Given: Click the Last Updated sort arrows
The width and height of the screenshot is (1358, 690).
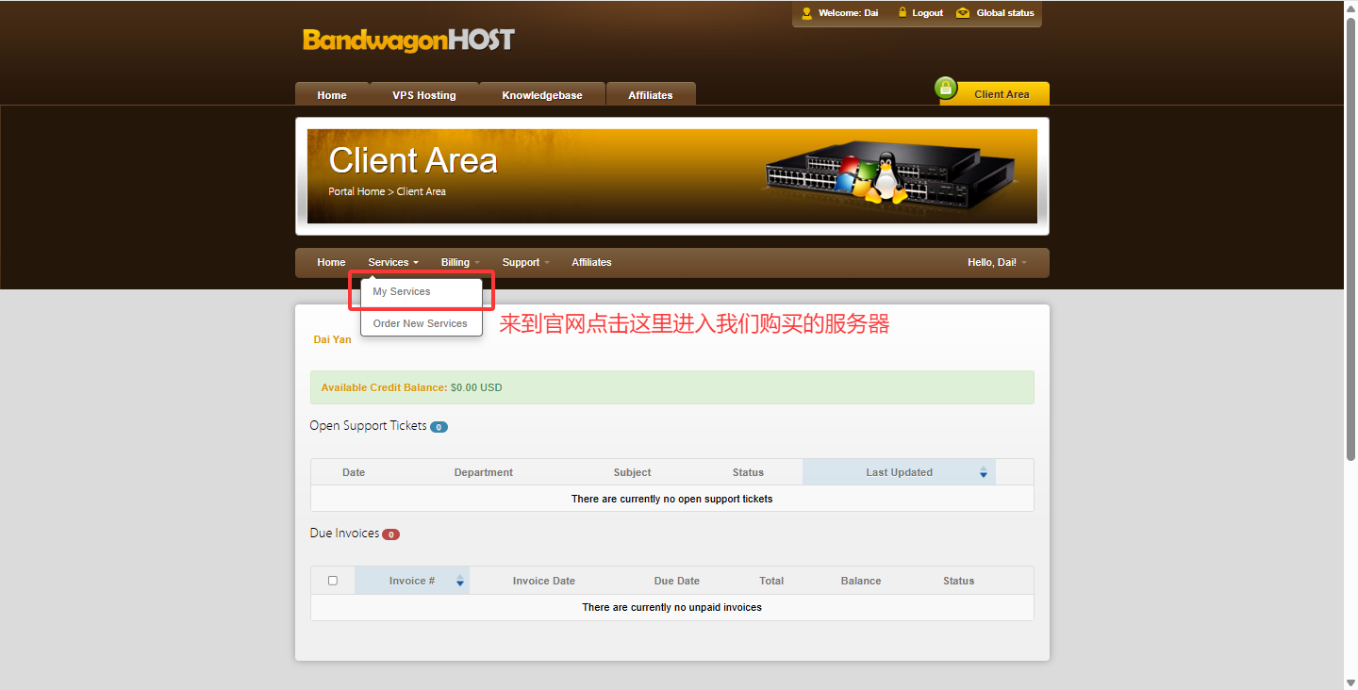Looking at the screenshot, I should (983, 472).
